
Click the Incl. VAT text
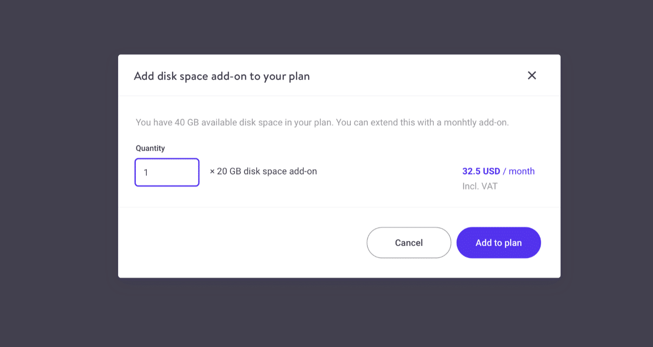tap(480, 186)
